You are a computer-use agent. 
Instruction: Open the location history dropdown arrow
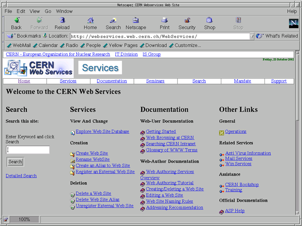(x=252, y=36)
